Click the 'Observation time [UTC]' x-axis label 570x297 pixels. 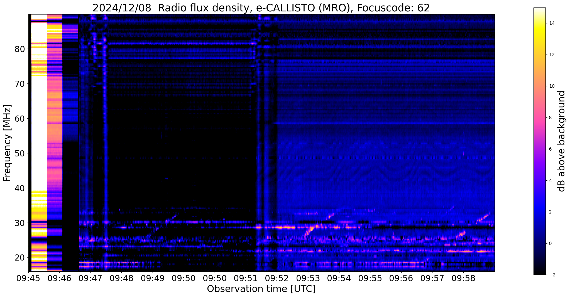pyautogui.click(x=261, y=289)
